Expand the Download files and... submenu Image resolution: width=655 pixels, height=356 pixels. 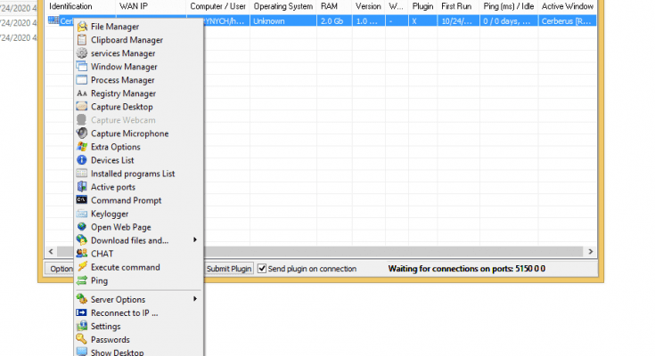194,240
